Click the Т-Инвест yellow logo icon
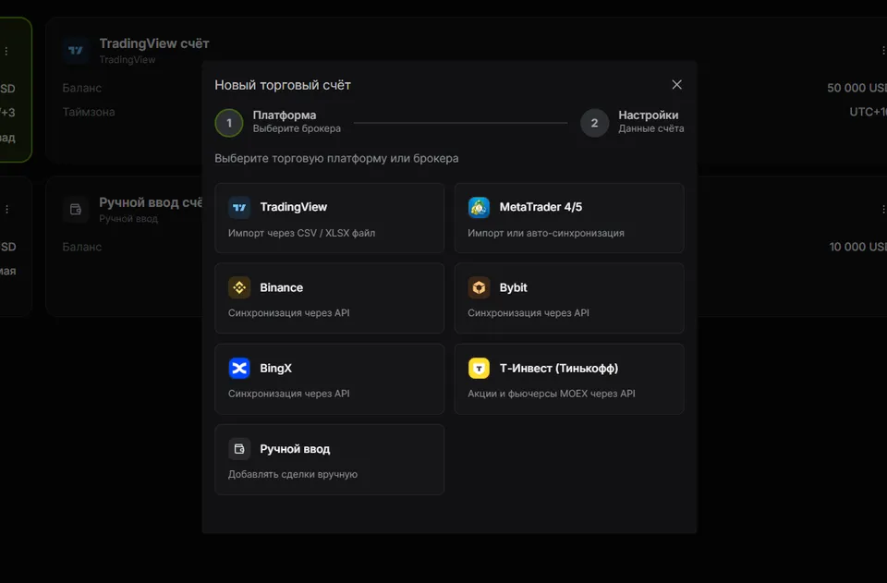 click(479, 368)
